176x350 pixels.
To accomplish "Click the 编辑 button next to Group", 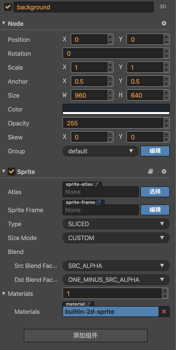I will coord(155,151).
